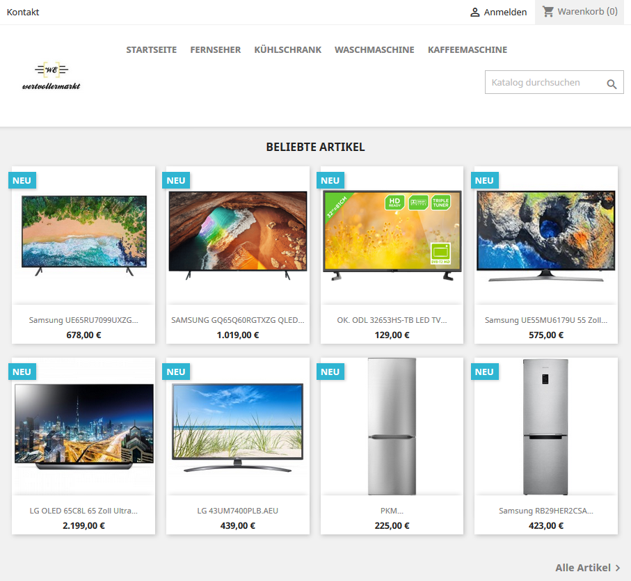Click Samsung RB29HER2CSA refrigerator image

(x=545, y=427)
